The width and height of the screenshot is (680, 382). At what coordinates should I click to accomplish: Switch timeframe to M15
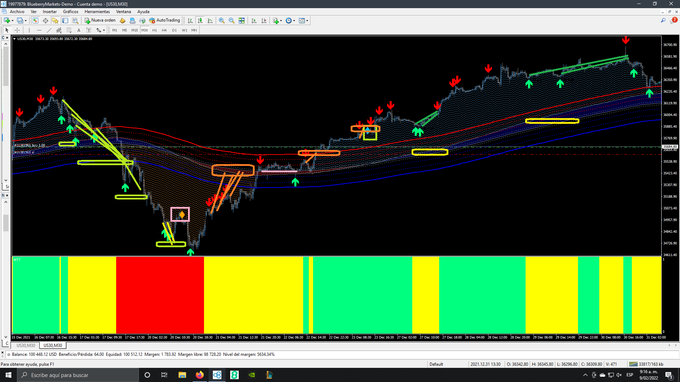[x=135, y=30]
